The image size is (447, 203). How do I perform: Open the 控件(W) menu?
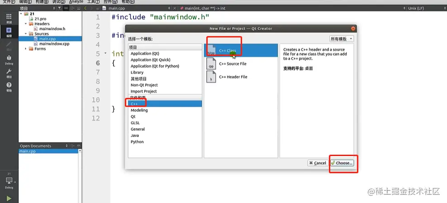coord(110,2)
